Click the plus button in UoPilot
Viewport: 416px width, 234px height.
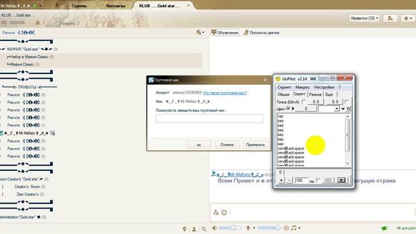pyautogui.click(x=281, y=180)
